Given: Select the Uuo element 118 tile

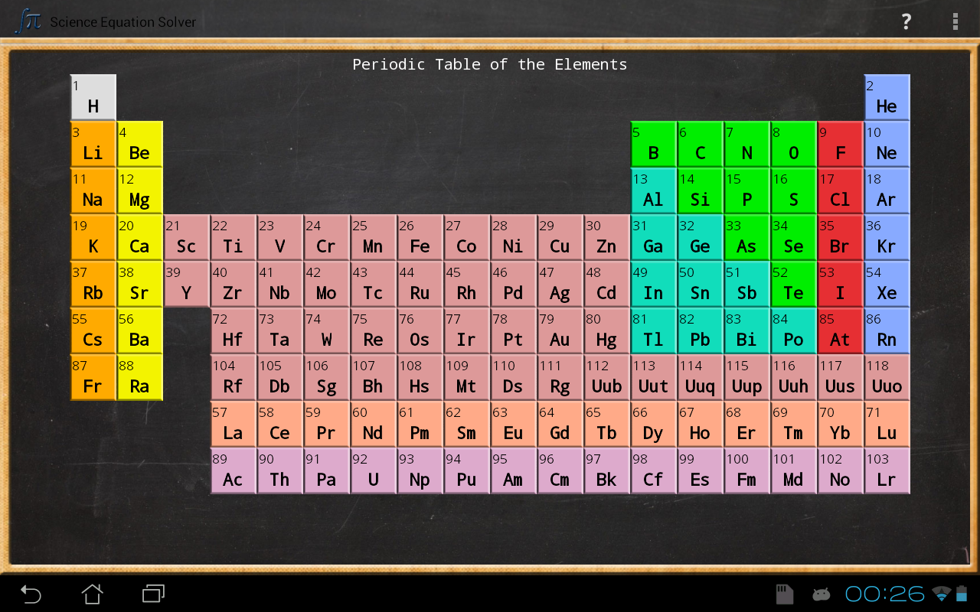Looking at the screenshot, I should (887, 377).
